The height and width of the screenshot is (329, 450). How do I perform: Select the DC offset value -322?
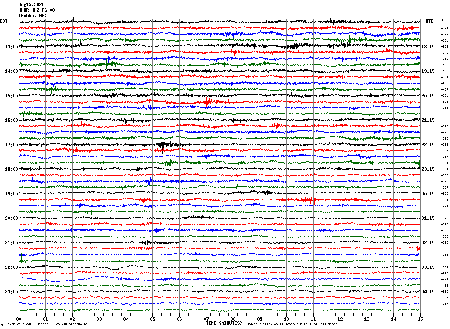coord(444,35)
